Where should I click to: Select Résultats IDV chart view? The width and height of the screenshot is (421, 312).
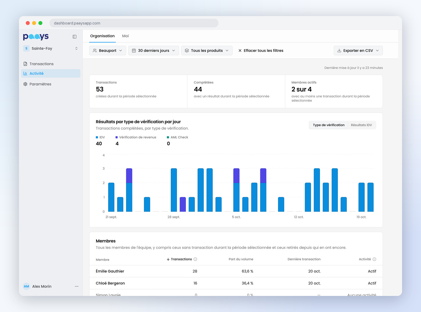(361, 125)
